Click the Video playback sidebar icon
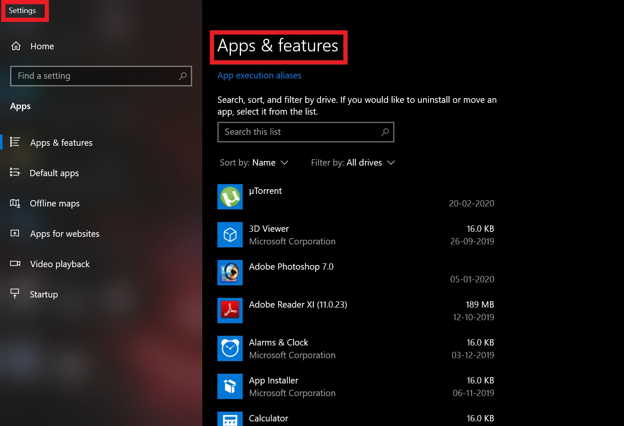Screen dimensions: 624x426 click(x=15, y=263)
